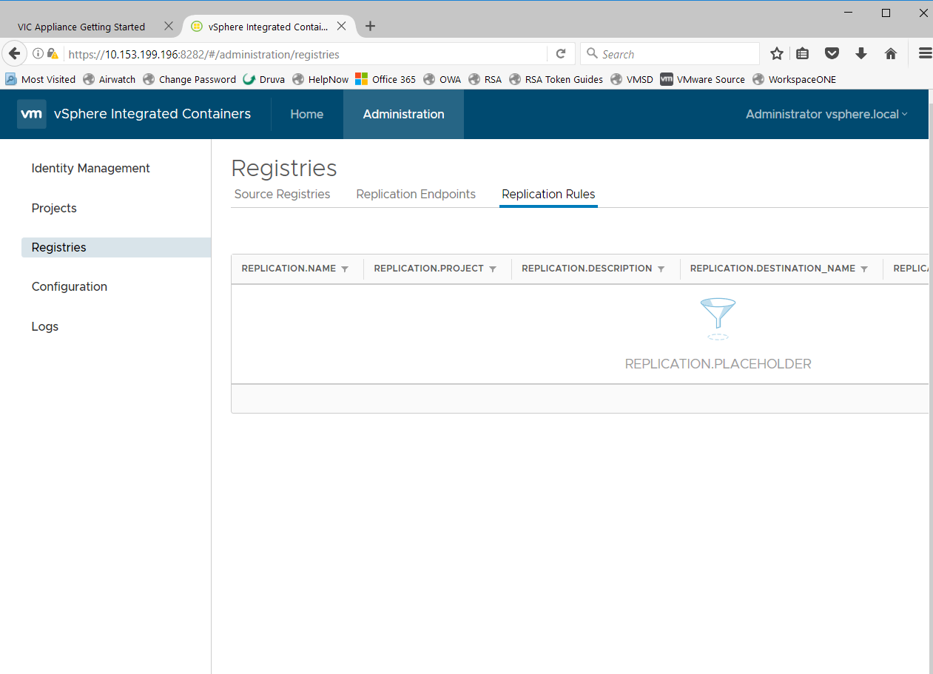Open a new browser tab with plus icon

[371, 26]
